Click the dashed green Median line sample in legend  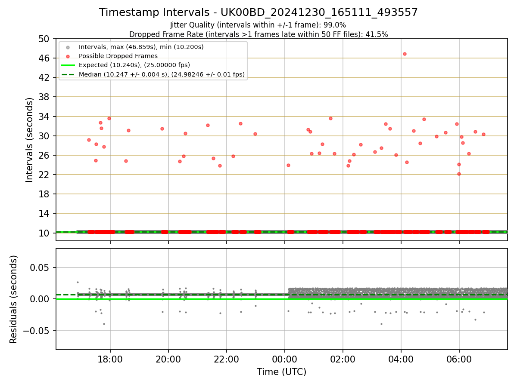click(x=68, y=74)
